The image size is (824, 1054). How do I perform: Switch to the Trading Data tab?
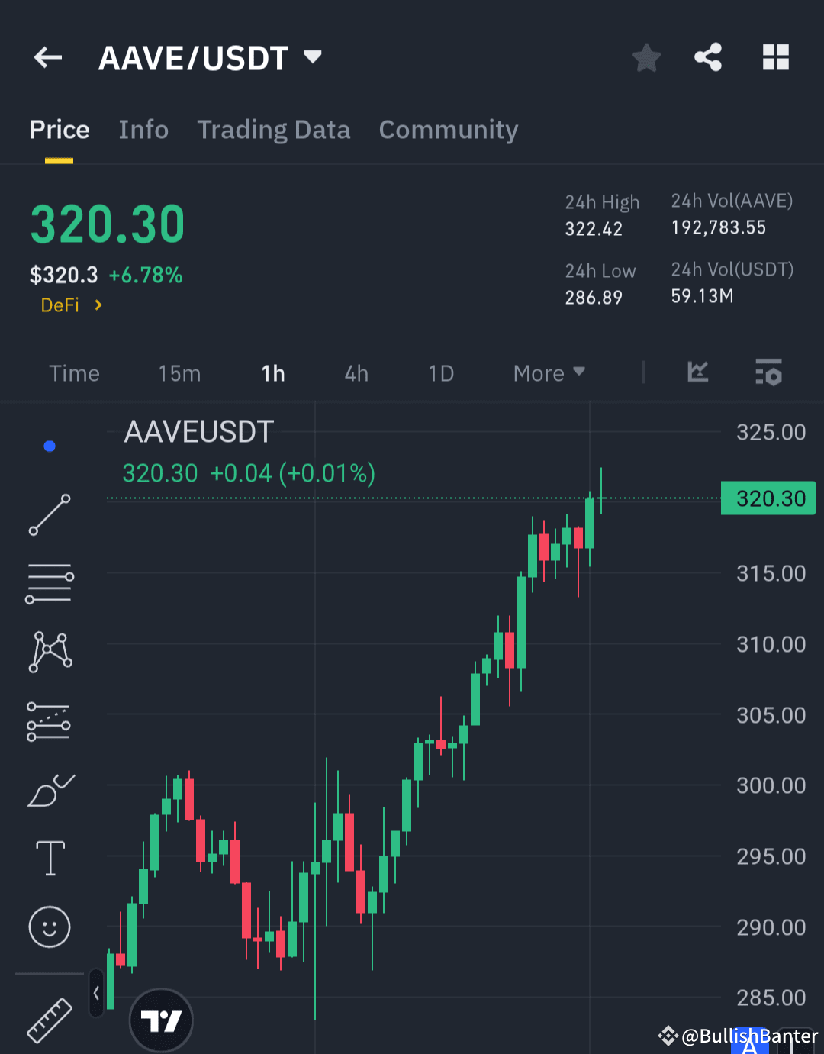(x=273, y=130)
